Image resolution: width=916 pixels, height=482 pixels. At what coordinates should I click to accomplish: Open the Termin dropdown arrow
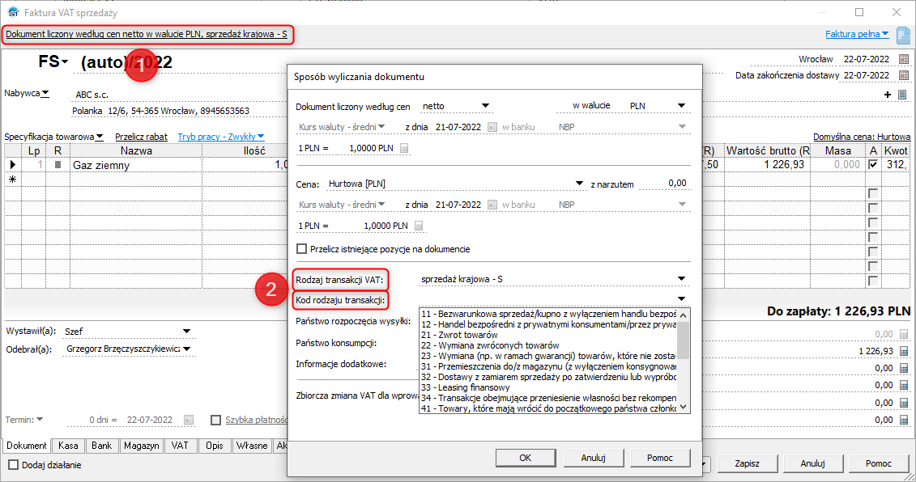pos(39,420)
